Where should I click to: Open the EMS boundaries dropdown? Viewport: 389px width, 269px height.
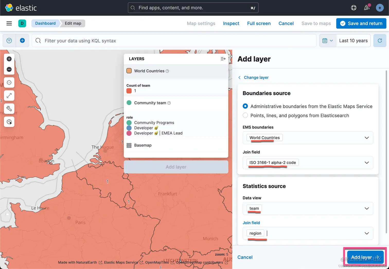coord(308,138)
